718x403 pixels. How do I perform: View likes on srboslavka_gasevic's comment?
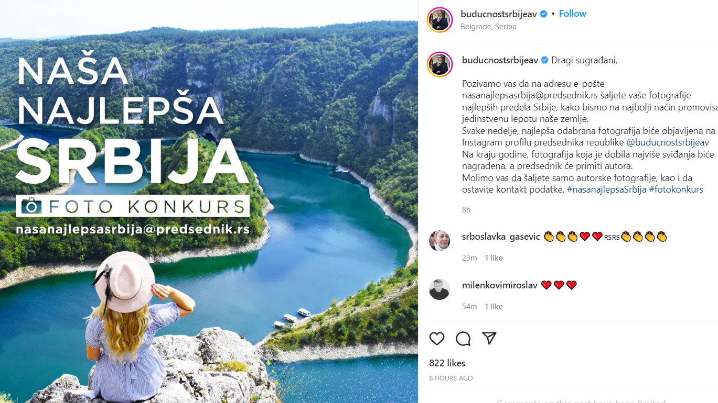click(494, 258)
